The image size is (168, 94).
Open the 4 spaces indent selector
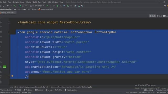click(163, 93)
